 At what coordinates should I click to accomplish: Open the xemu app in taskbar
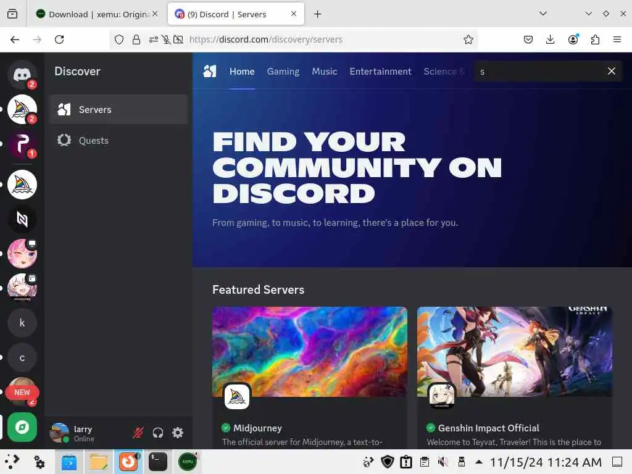pos(188,462)
